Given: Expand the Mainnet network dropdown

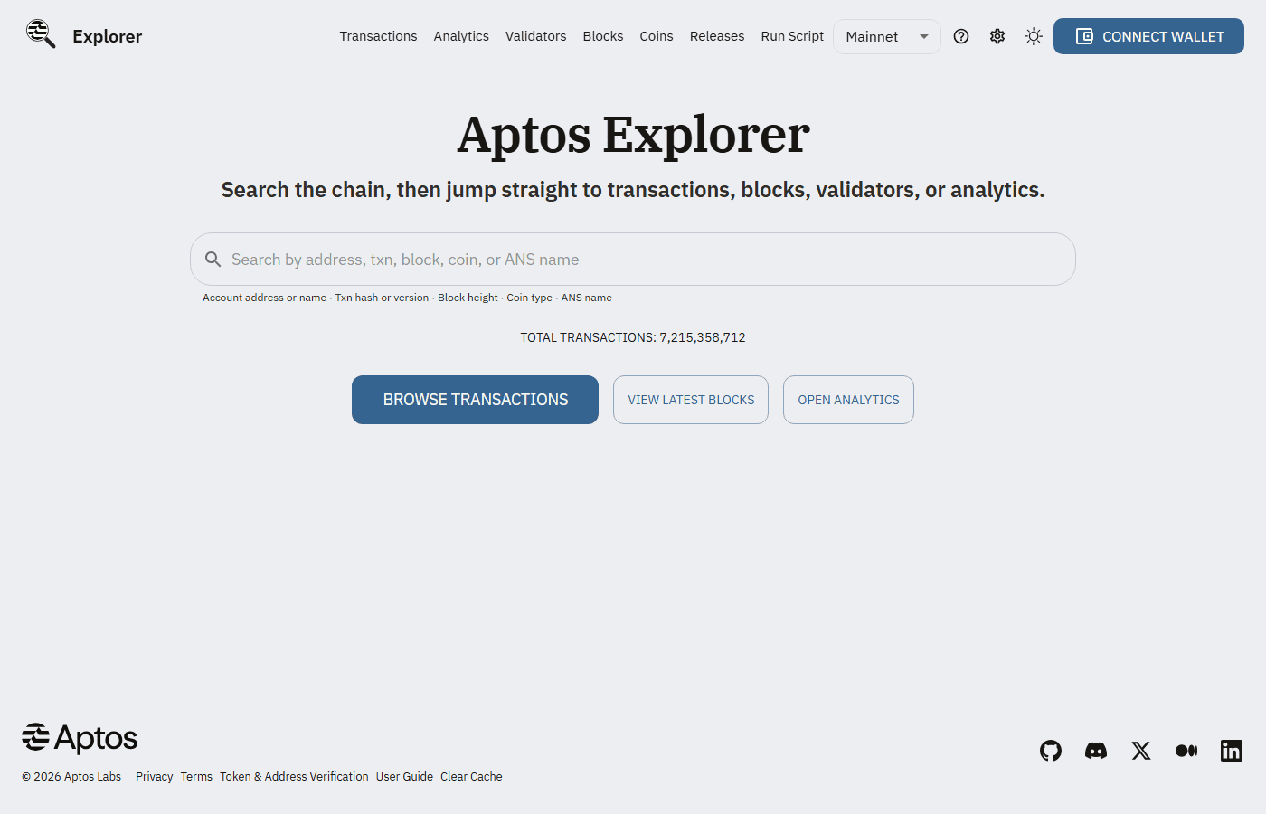Looking at the screenshot, I should (887, 36).
